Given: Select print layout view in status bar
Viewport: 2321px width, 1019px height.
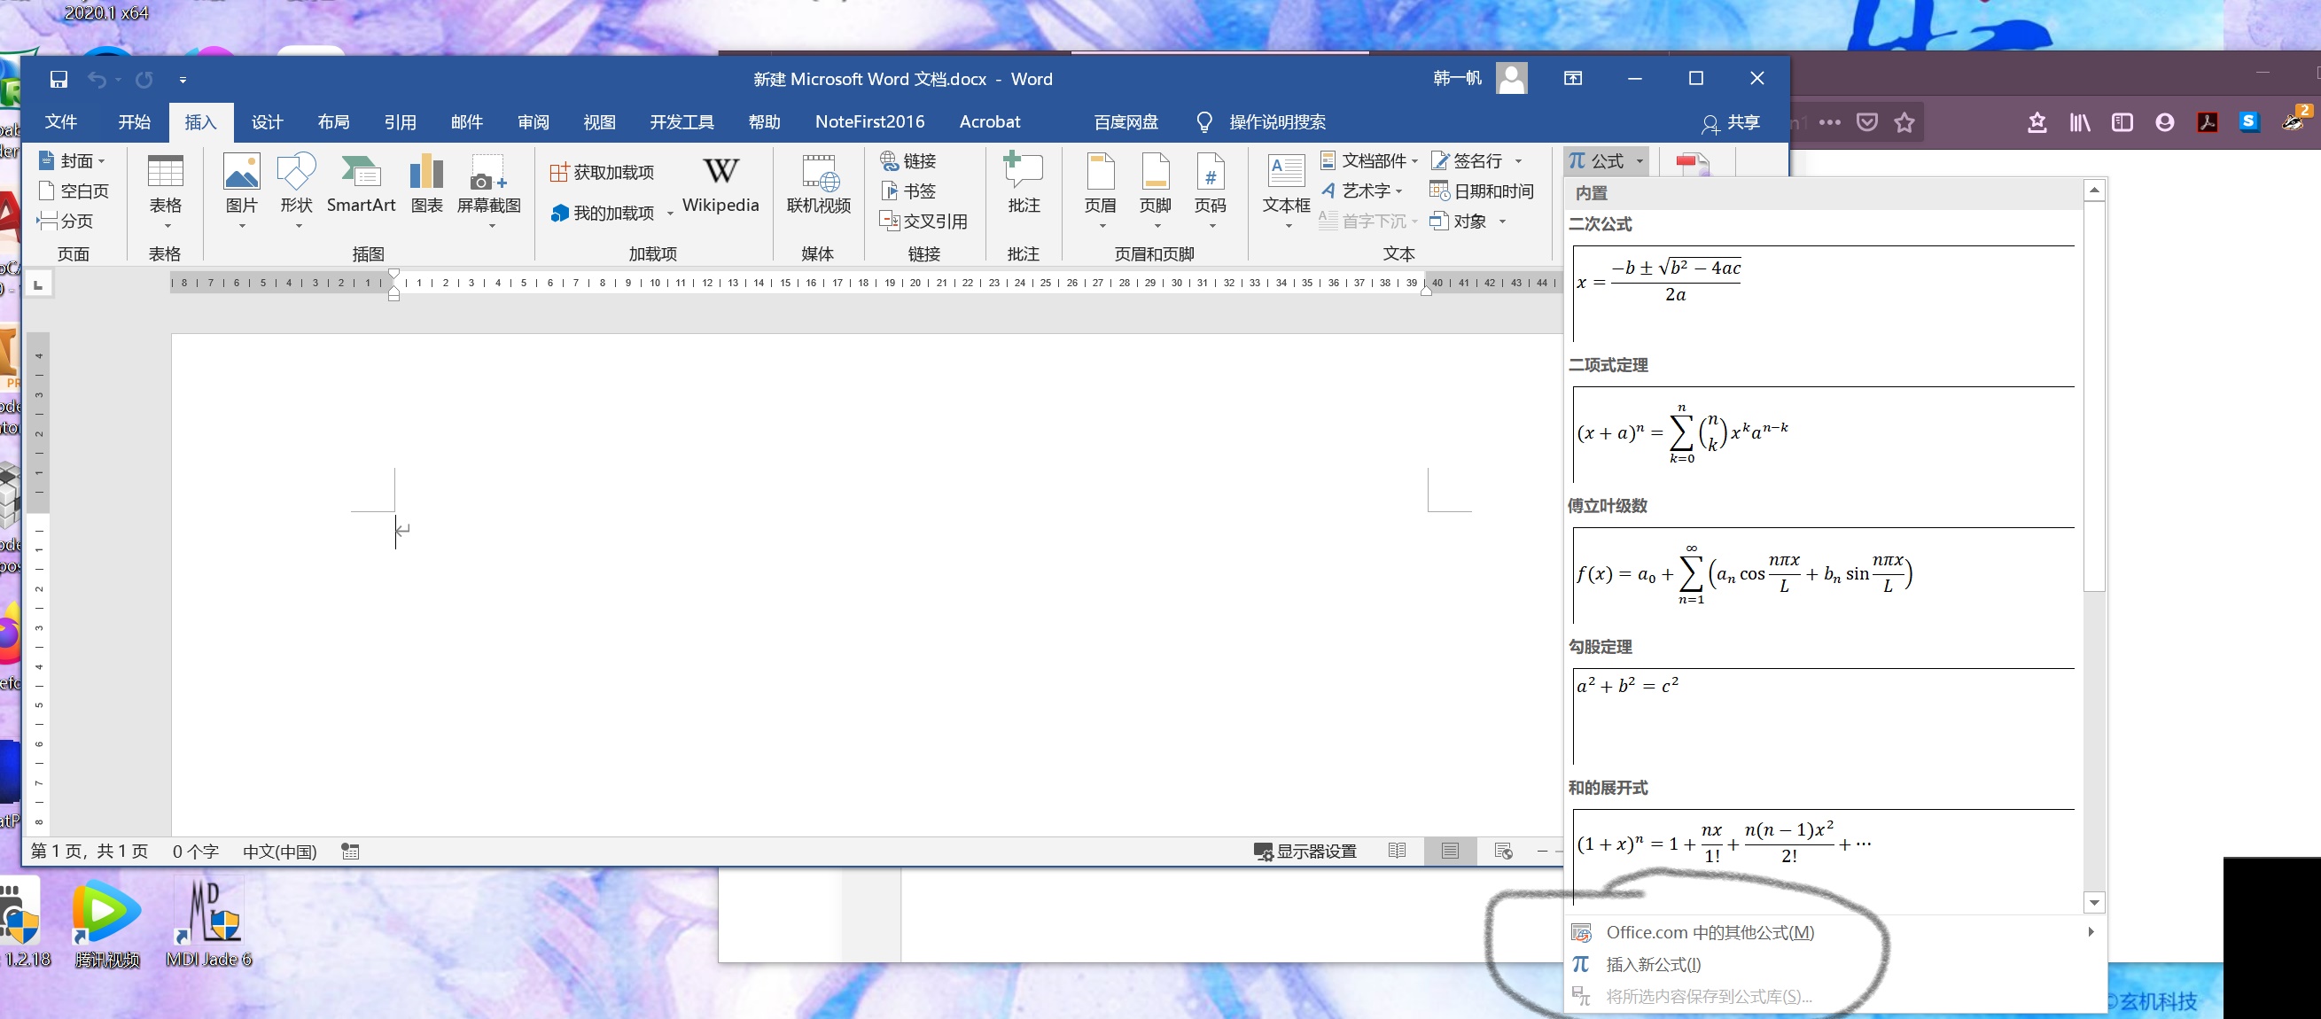Looking at the screenshot, I should pos(1450,851).
